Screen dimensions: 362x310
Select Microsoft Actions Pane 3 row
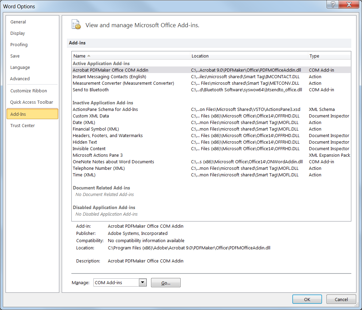(211, 155)
